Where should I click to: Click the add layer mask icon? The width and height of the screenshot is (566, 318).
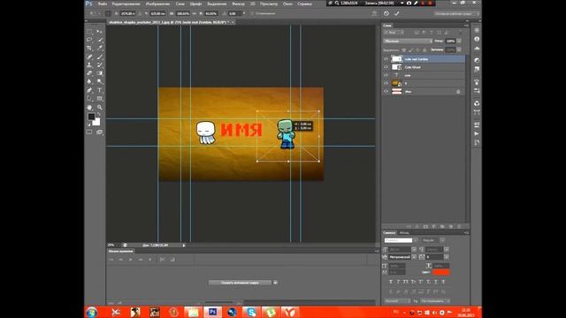425,226
